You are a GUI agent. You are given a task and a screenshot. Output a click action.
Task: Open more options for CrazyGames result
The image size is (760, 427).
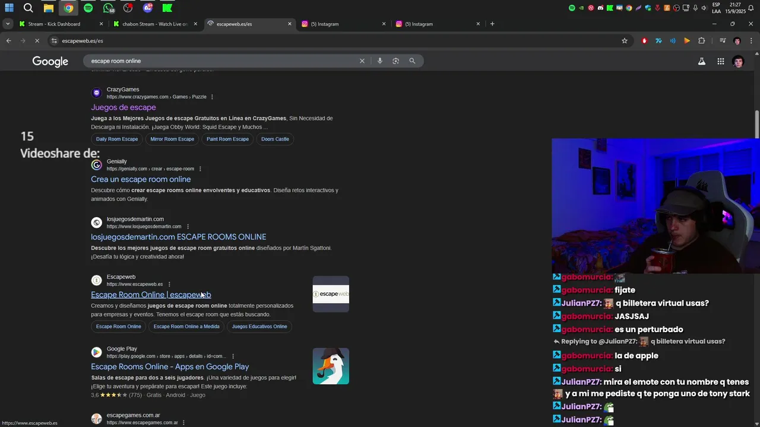(212, 97)
